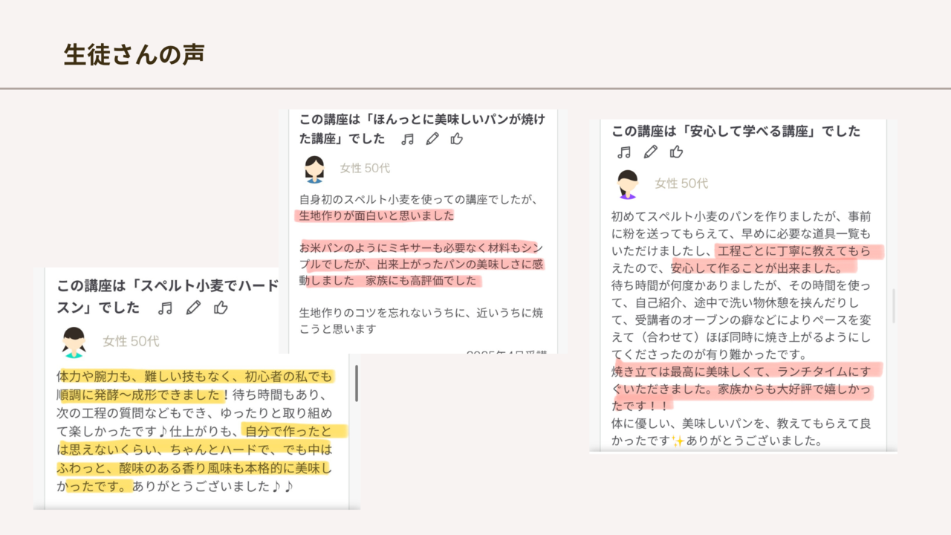
Task: Click the purple-shirt avatar in the right review
Action: 628,184
